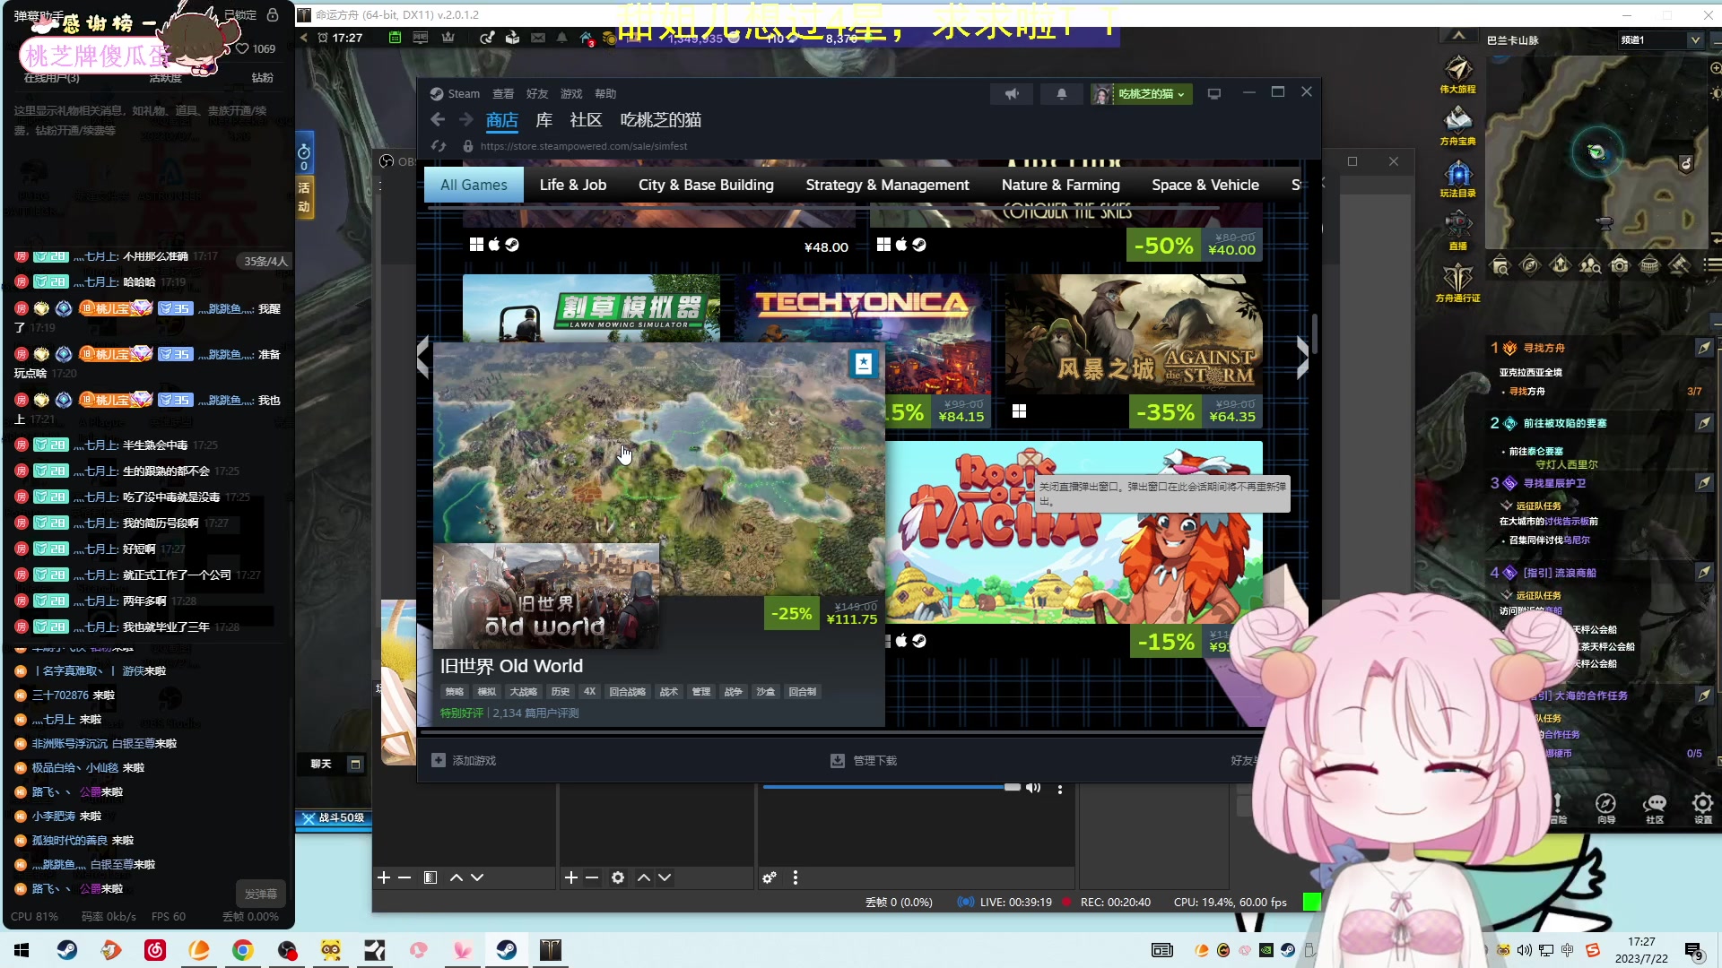Toggle tracking for quest 2 前往被攻陷的要塞
Screen dimensions: 1722x968
click(x=1704, y=423)
